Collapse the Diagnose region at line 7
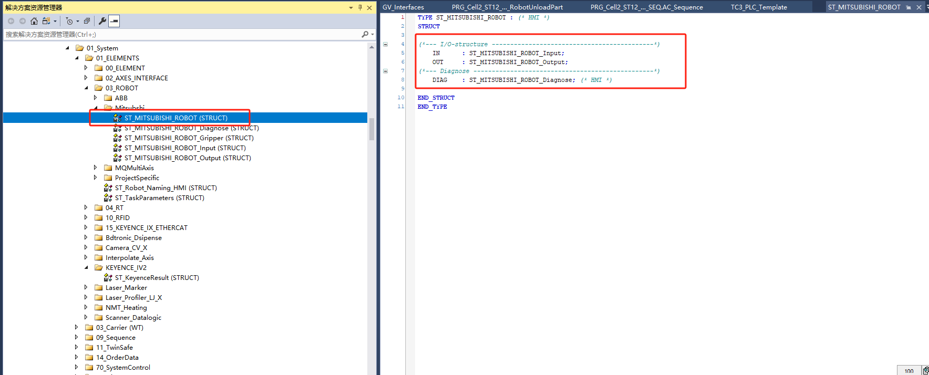 tap(385, 71)
